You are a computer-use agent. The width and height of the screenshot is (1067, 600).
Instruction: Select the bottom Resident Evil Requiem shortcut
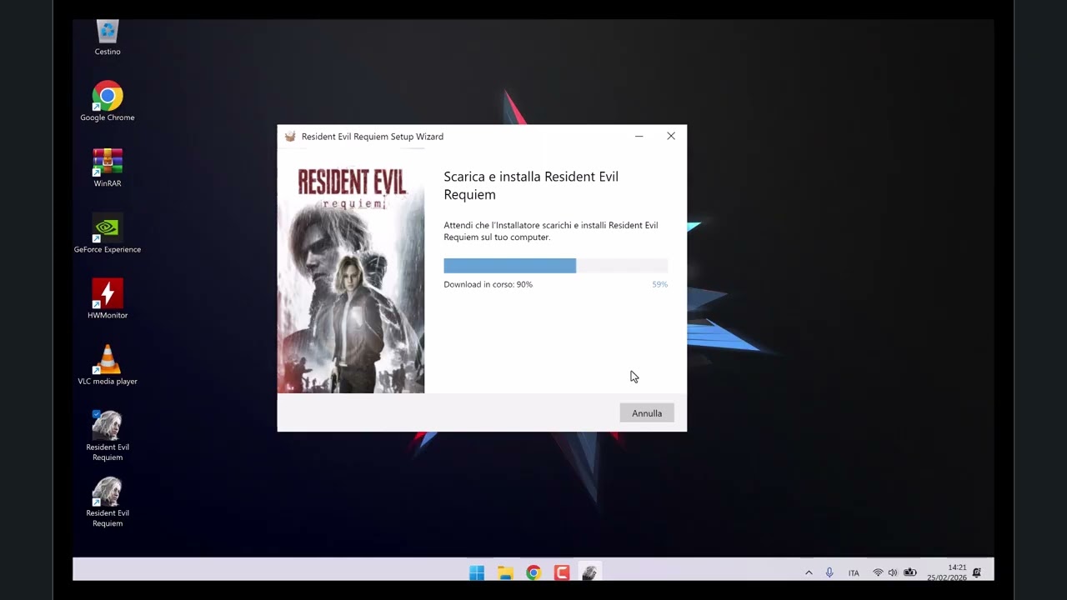(108, 502)
